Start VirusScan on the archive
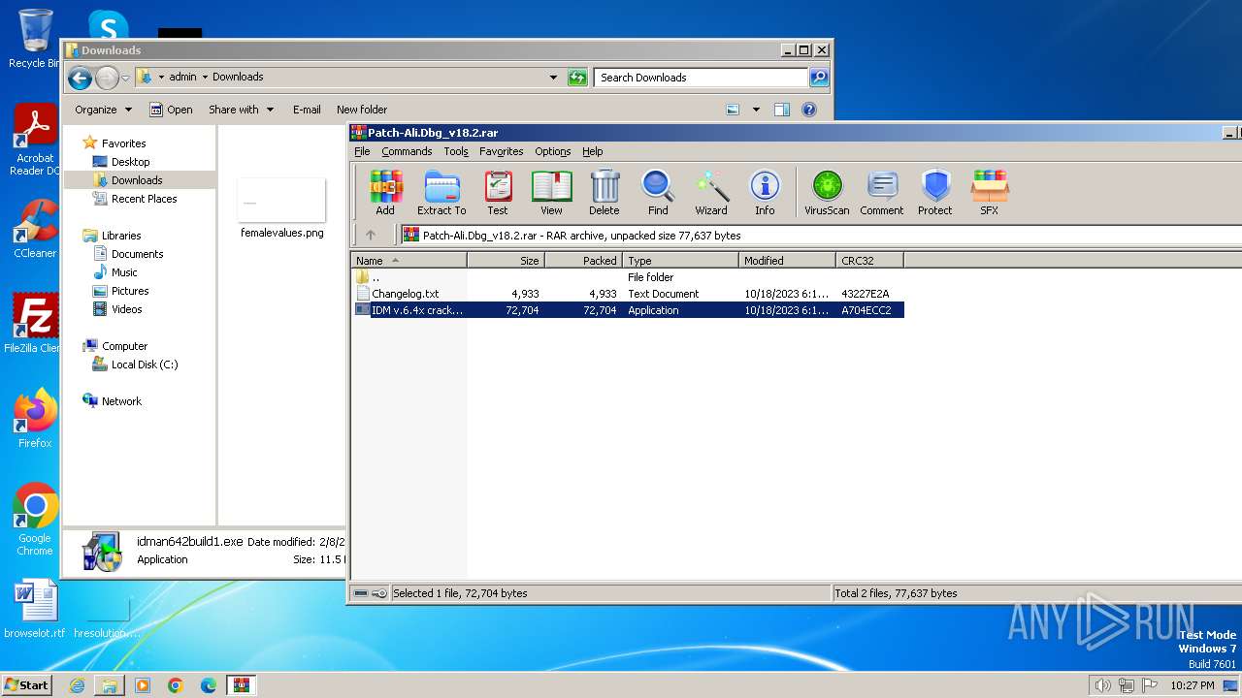The height and width of the screenshot is (698, 1242). tap(827, 192)
